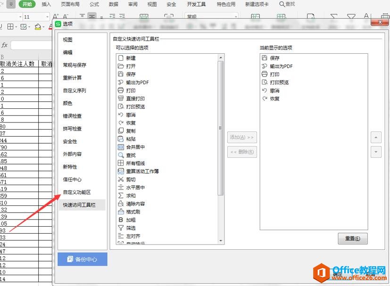Open the 自定义功能区 options category
The height and width of the screenshot is (286, 390).
click(77, 192)
